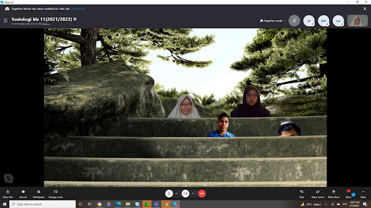Viewport: 371px width, 208px height.
Task: Open the Windows Start menu
Action: point(5,204)
